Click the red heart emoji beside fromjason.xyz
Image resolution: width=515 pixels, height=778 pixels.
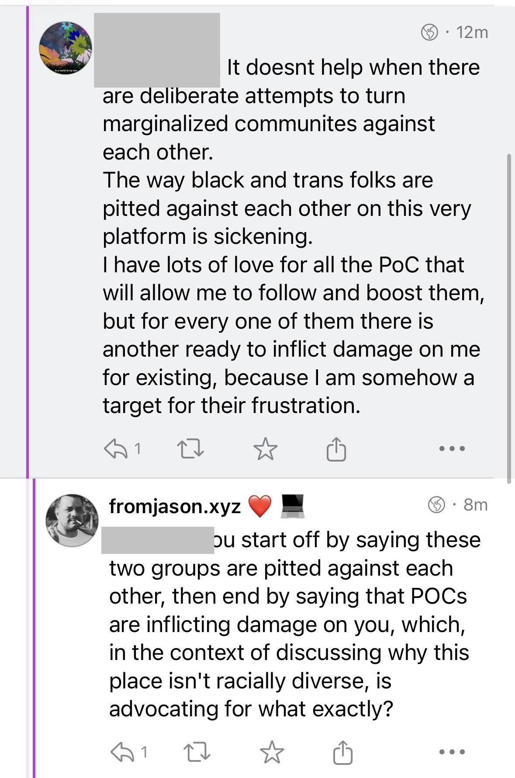pos(260,507)
